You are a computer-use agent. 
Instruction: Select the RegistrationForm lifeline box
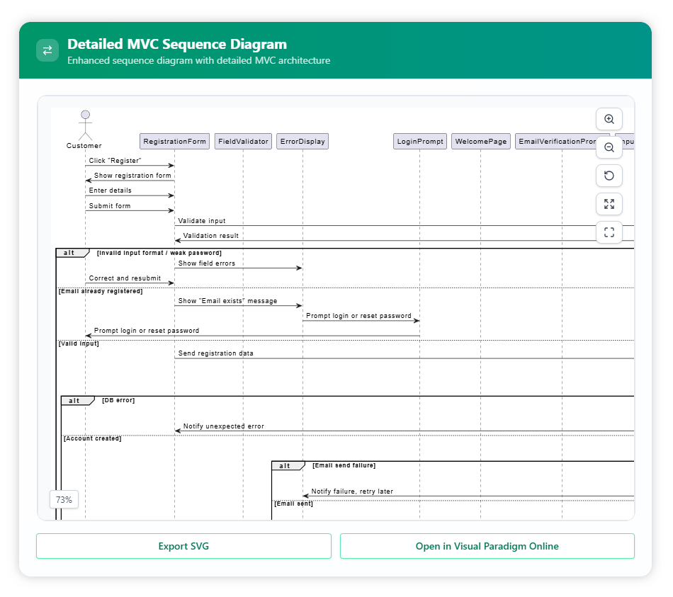[174, 142]
